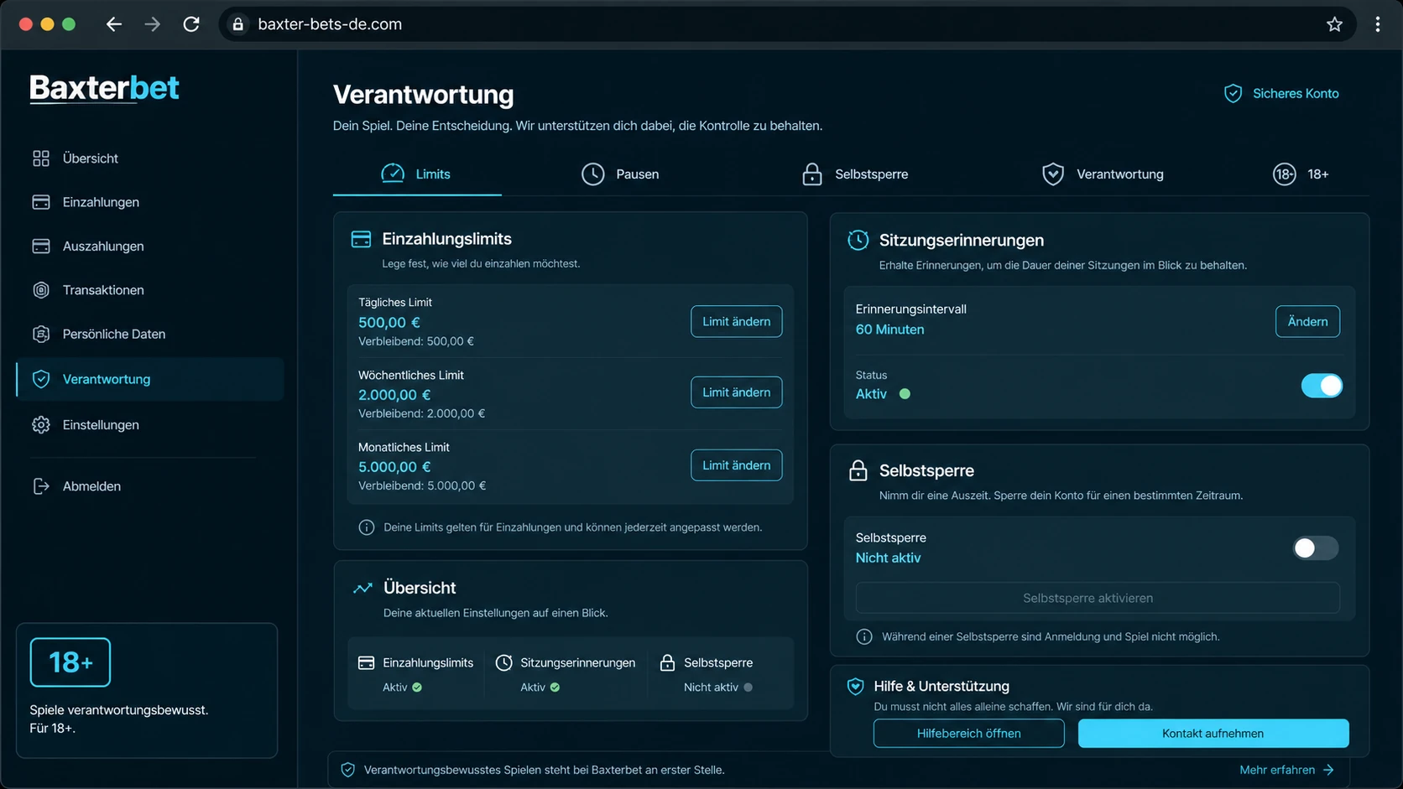Click the Baxterbet logo
Screen dimensions: 1403x789
[x=104, y=88]
